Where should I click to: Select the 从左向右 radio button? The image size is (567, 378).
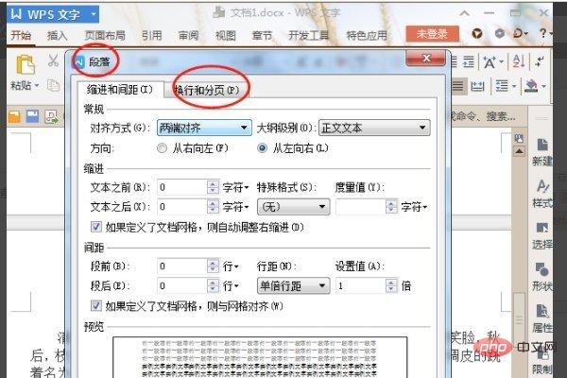click(262, 148)
